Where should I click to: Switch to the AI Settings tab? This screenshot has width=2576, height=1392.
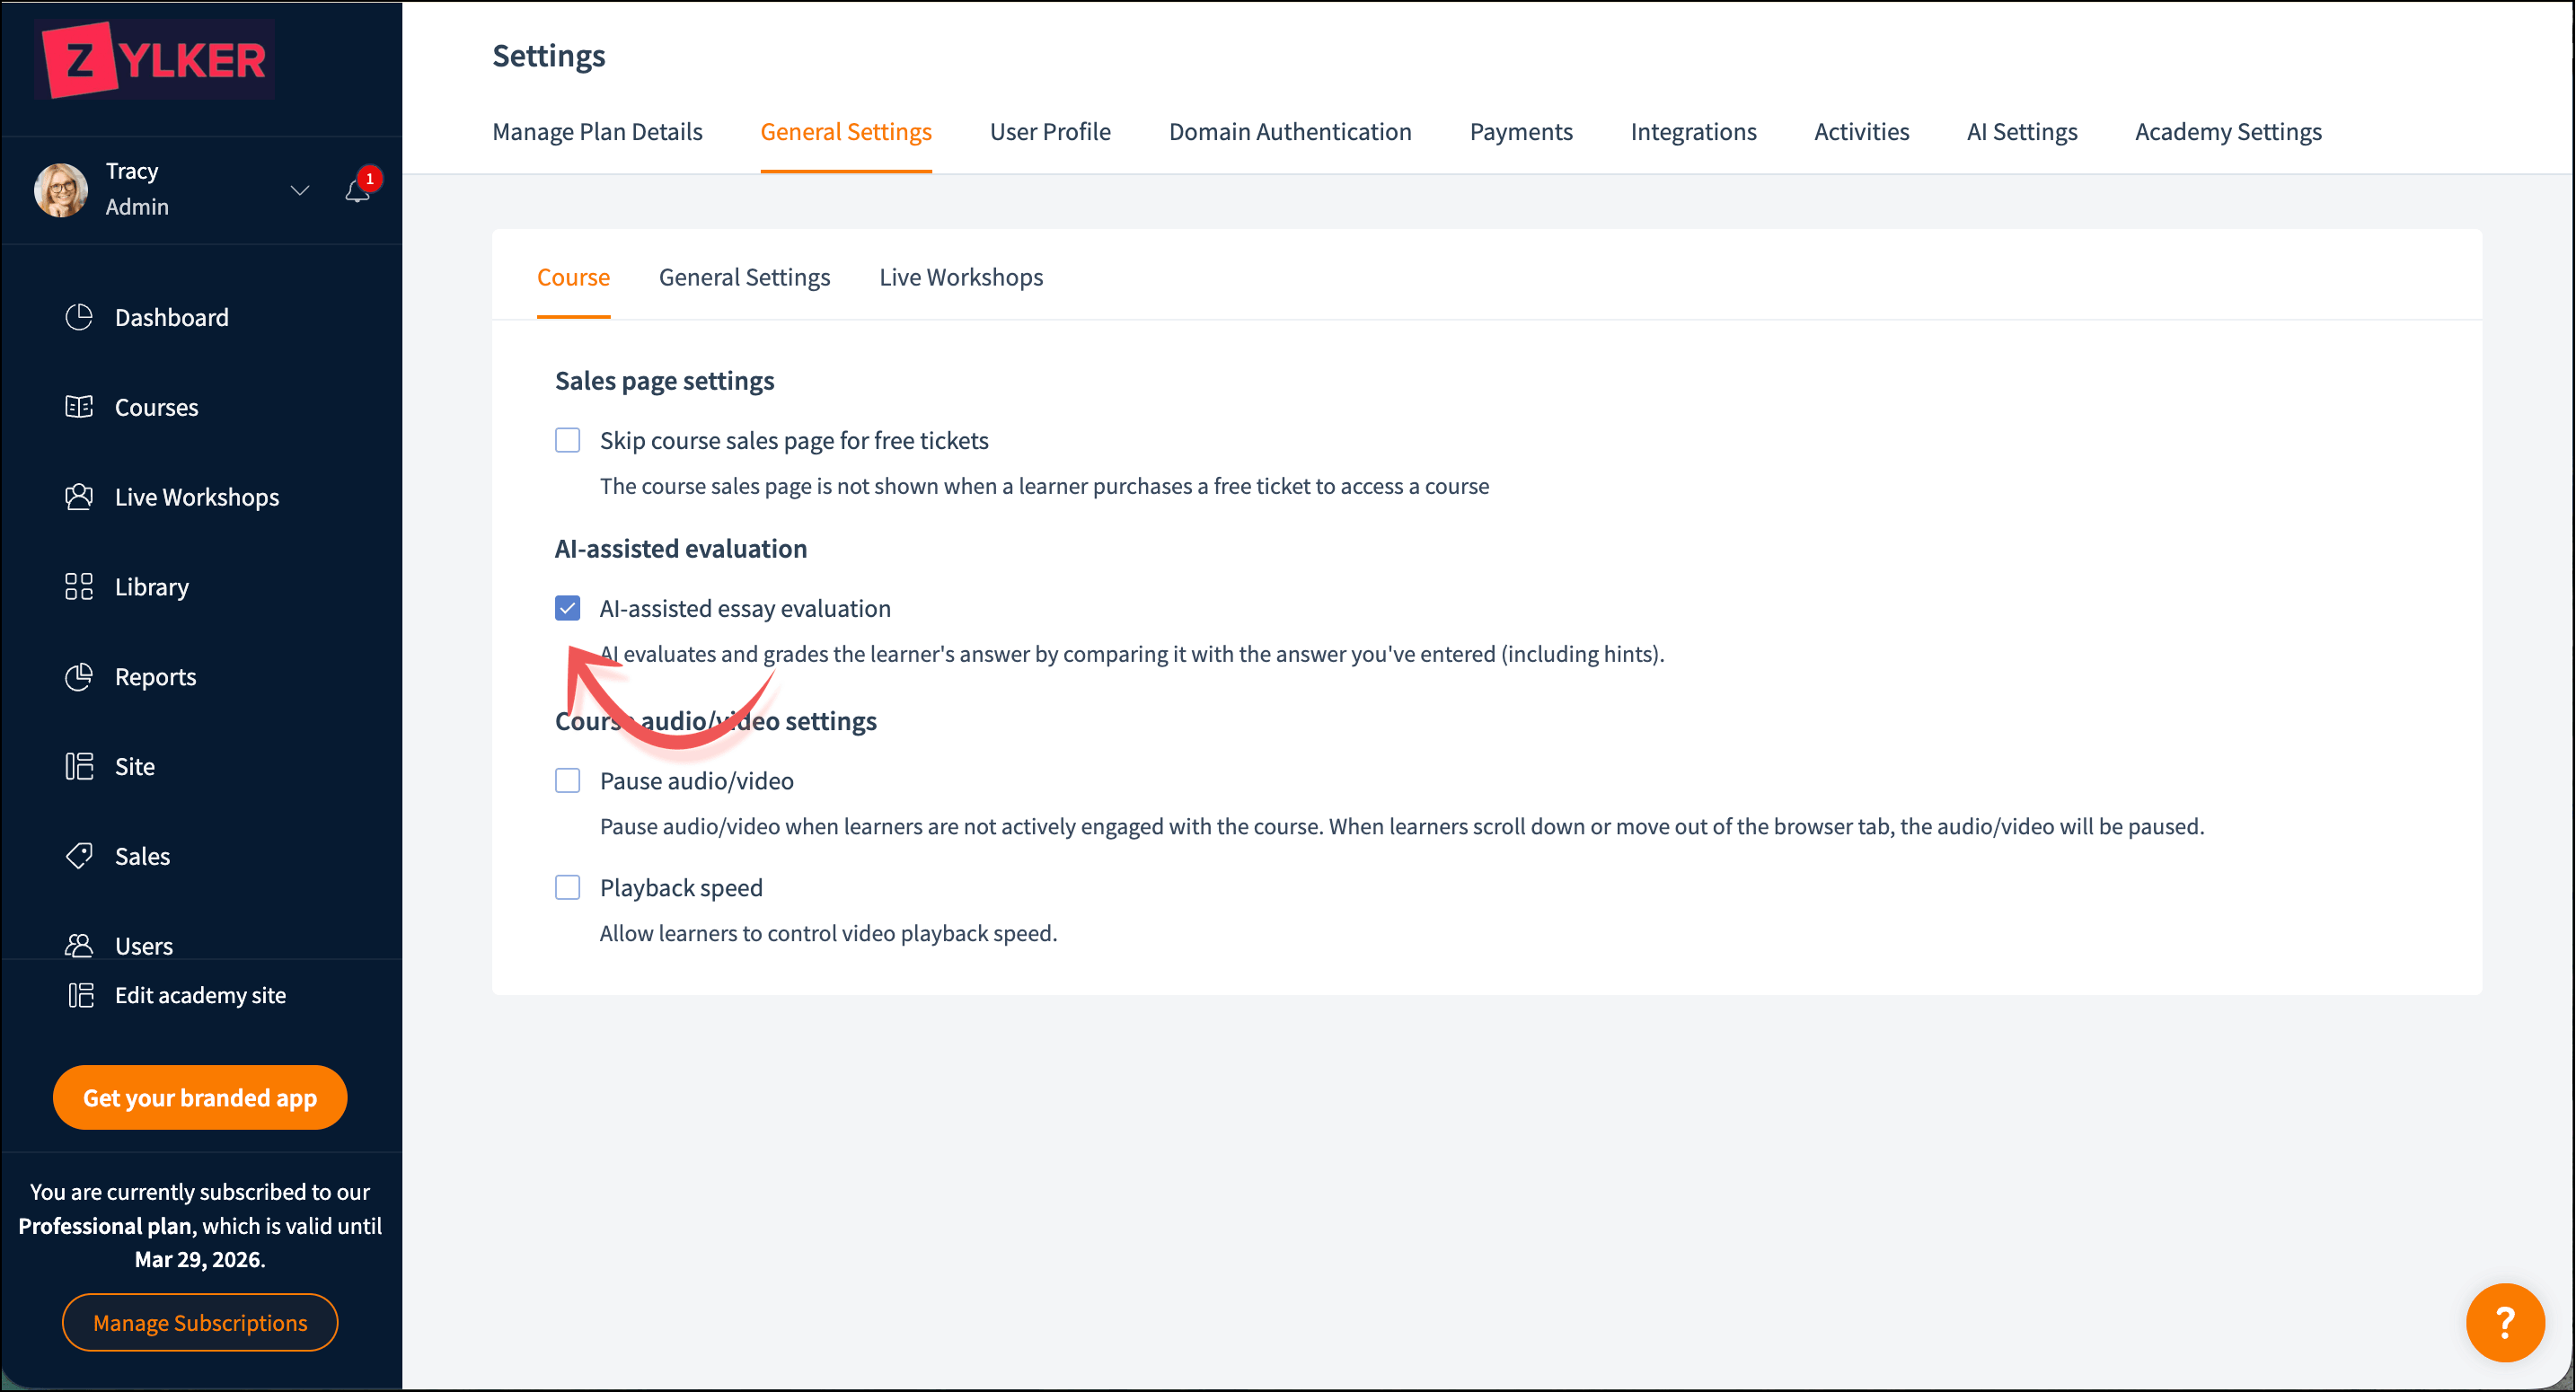2021,132
